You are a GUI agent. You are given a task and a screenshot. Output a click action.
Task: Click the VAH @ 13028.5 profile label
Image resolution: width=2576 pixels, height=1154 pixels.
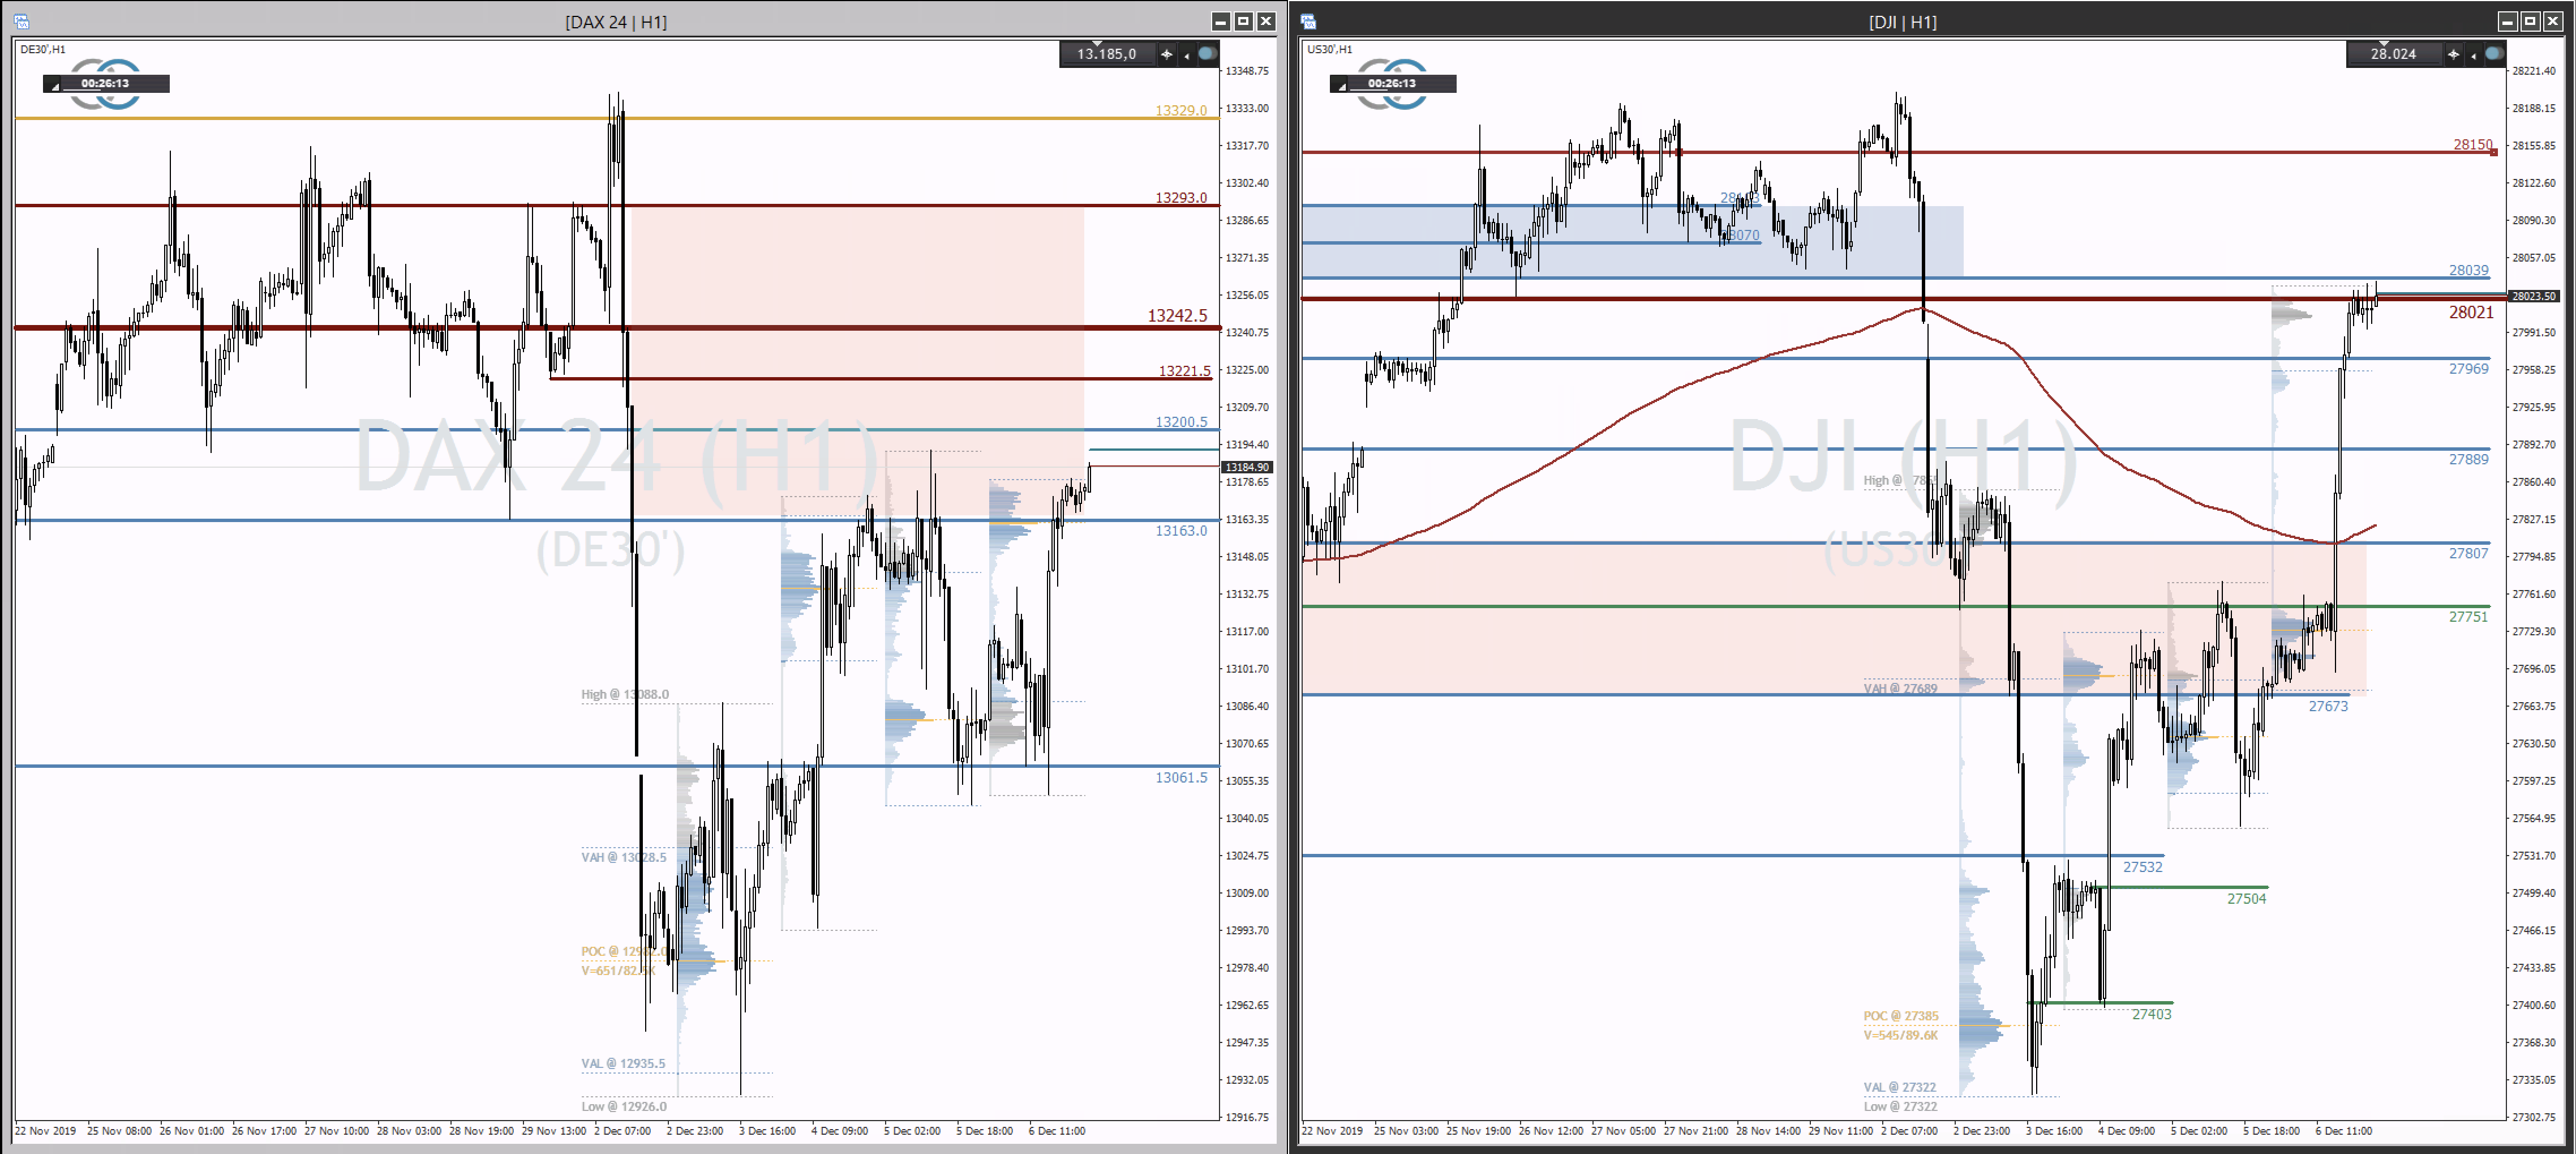click(624, 857)
